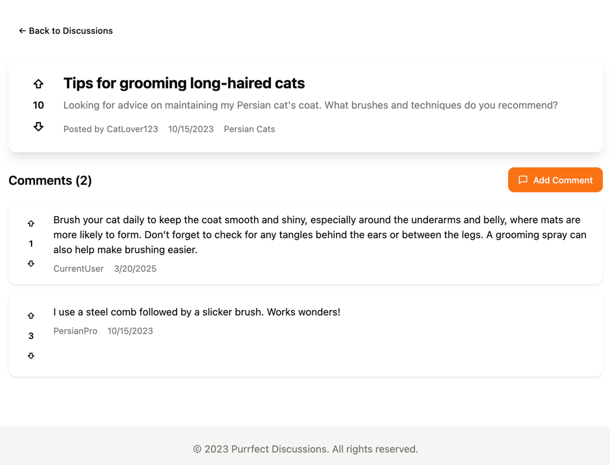Click the Purrfect Discussions footer text
Image resolution: width=610 pixels, height=465 pixels.
pyautogui.click(x=305, y=449)
